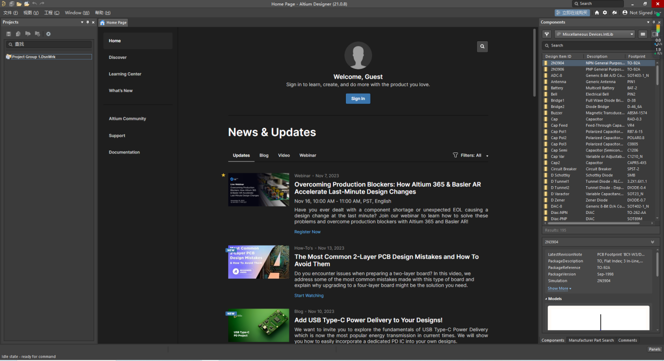Open the Filters: All dropdown

click(x=471, y=155)
